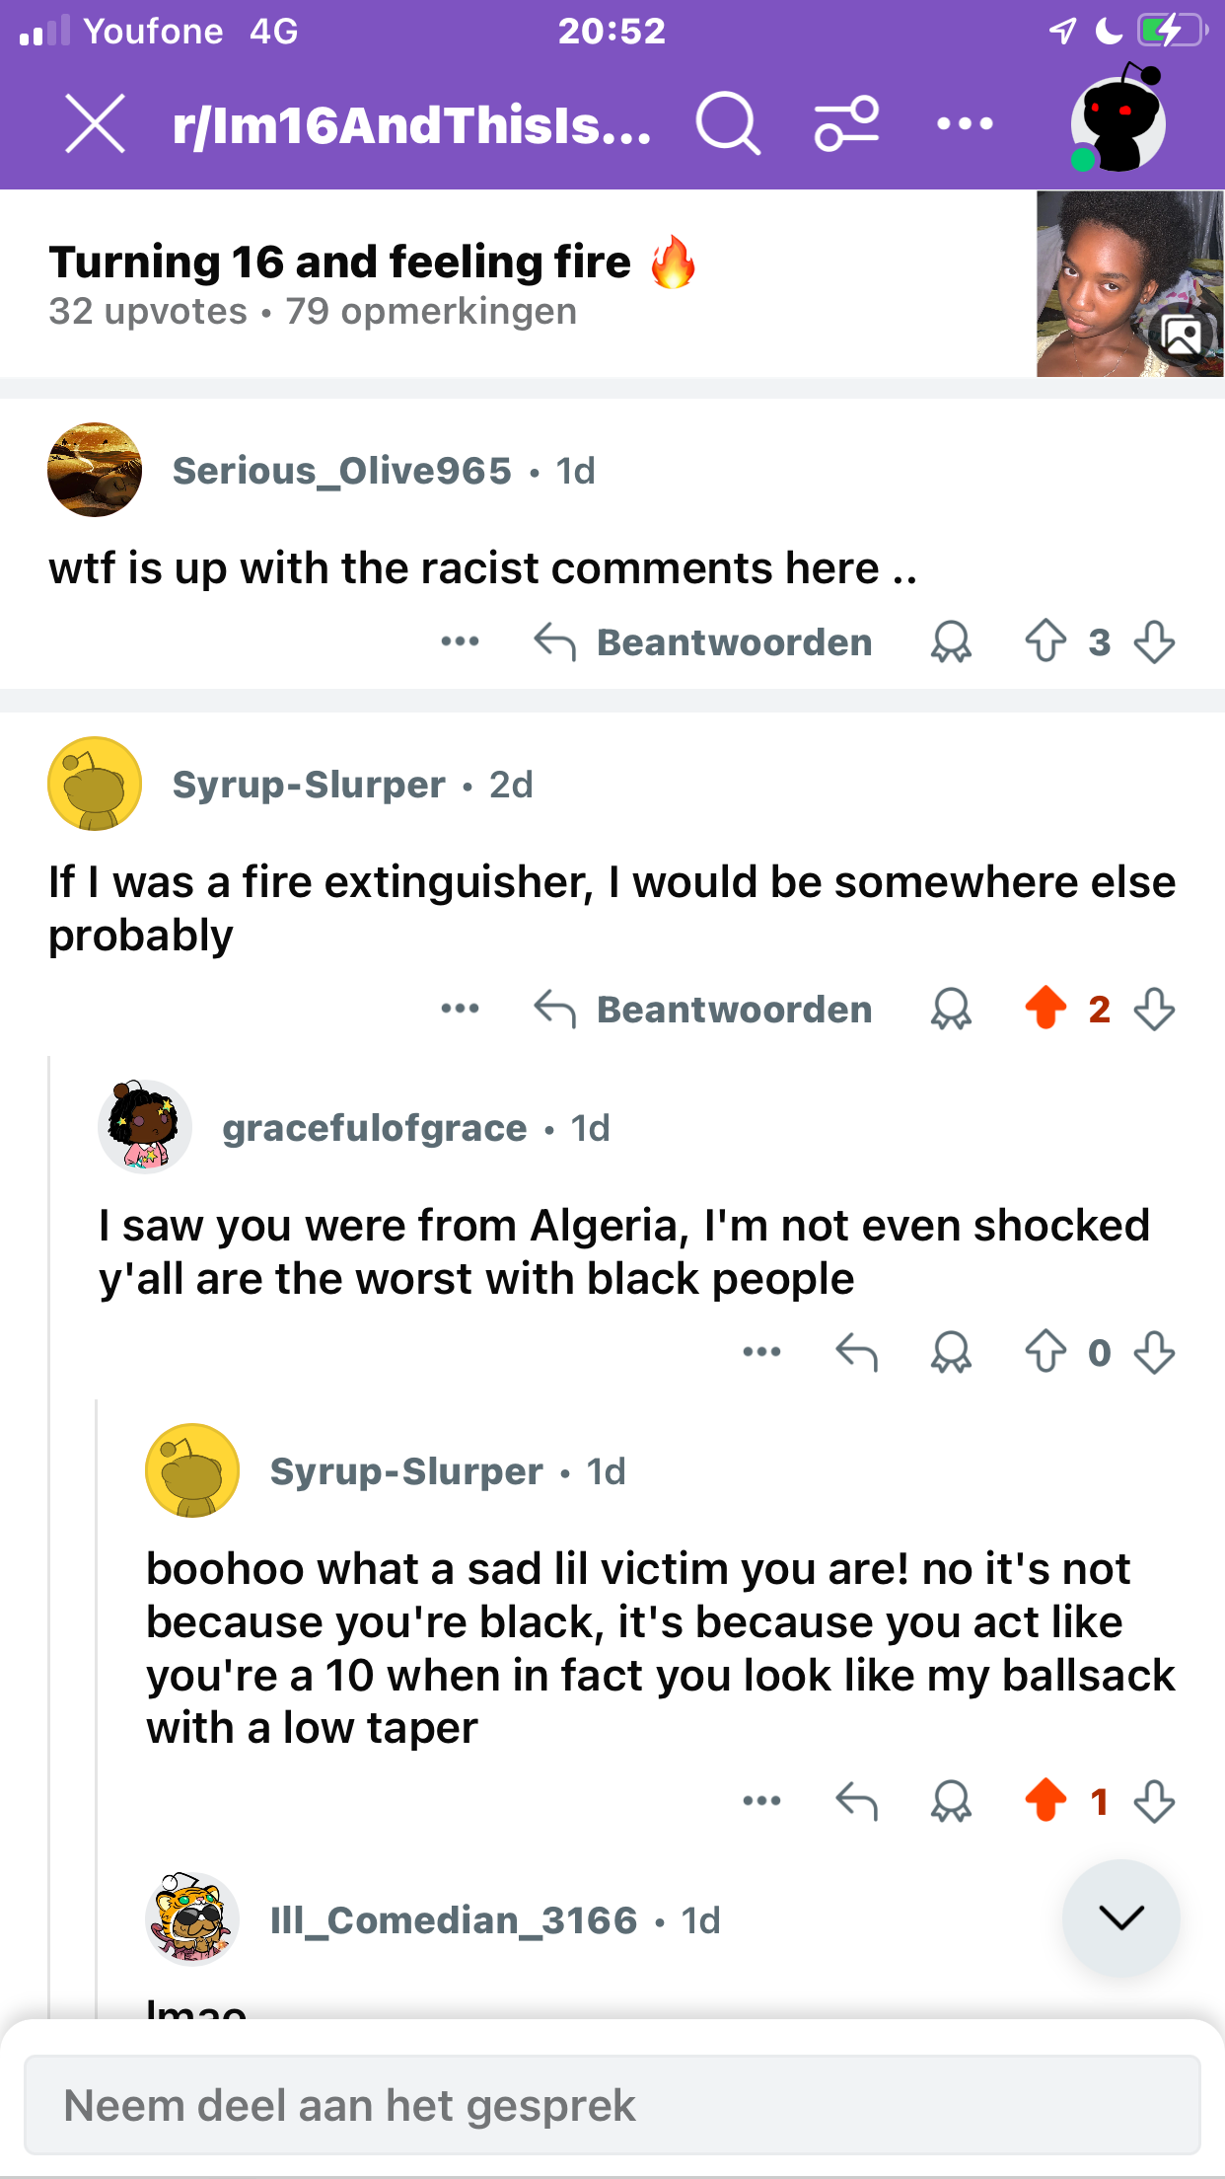Open options on Syrup-Slurper's boohoo reply
Image resolution: width=1225 pixels, height=2179 pixels.
click(x=761, y=1802)
